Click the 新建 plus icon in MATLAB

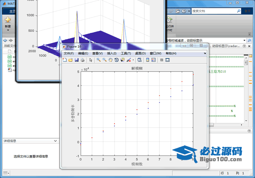click(7, 20)
